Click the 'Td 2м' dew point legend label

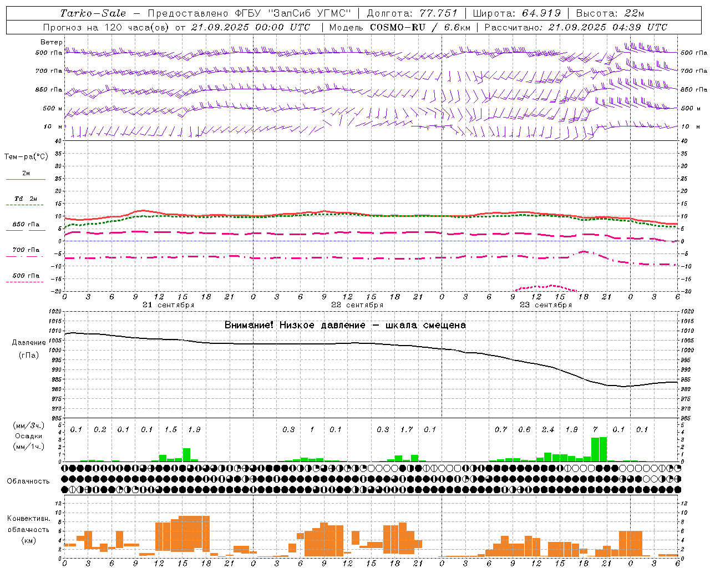tap(26, 199)
